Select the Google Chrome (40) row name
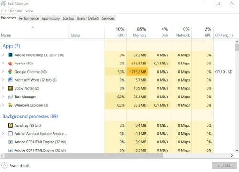239x172 pixels. click(x=31, y=72)
